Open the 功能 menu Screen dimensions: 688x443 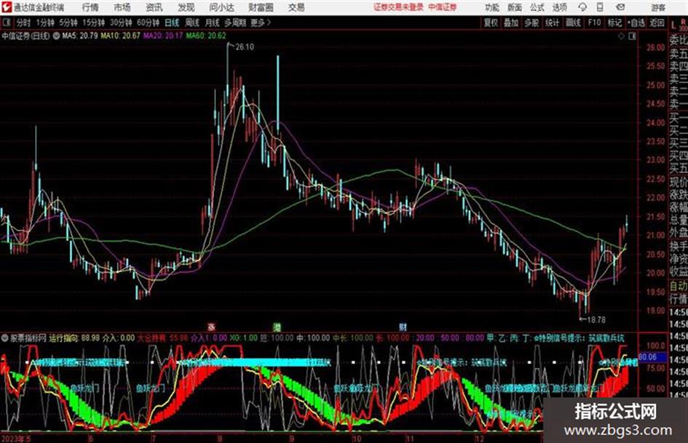pyautogui.click(x=492, y=7)
